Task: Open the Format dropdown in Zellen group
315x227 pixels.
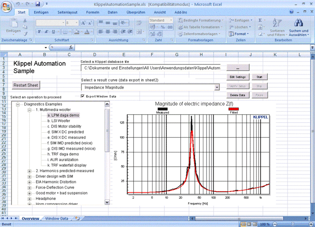Action: [x=239, y=34]
